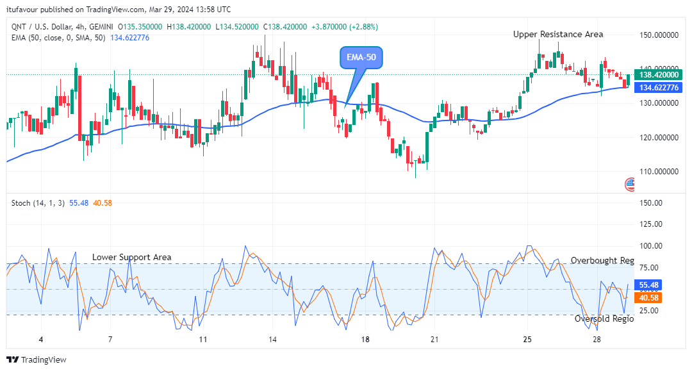Image resolution: width=692 pixels, height=371 pixels.
Task: Click the close value C138.420000 in header
Action: point(285,27)
